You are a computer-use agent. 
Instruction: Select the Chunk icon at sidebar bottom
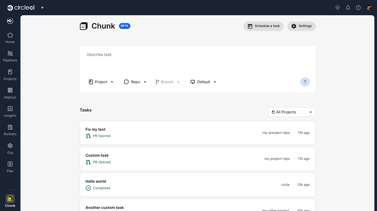pyautogui.click(x=10, y=199)
